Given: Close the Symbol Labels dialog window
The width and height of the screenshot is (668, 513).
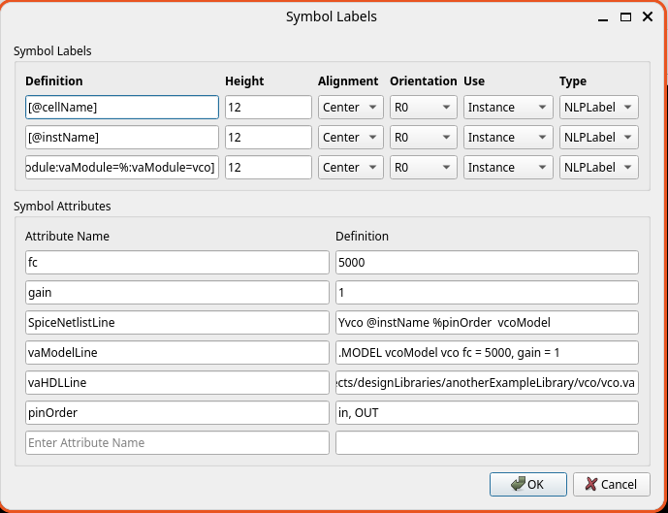Looking at the screenshot, I should [649, 16].
